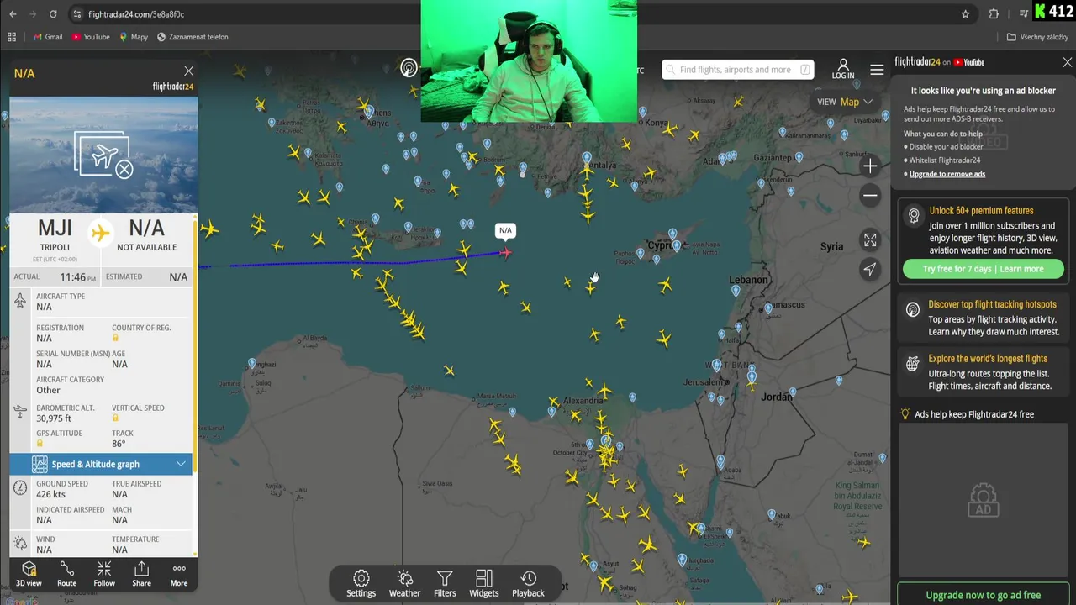Open the Všechny záložky folder
This screenshot has height=605, width=1076.
1037,37
